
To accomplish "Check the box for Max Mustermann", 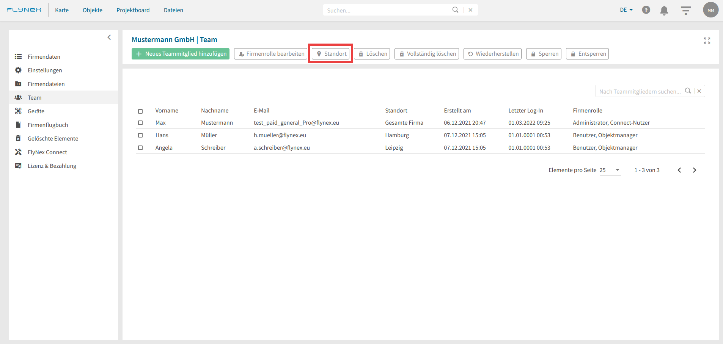I will pos(140,123).
